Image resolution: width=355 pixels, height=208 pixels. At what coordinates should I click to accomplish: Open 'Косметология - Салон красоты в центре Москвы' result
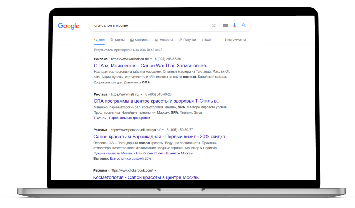tap(146, 177)
